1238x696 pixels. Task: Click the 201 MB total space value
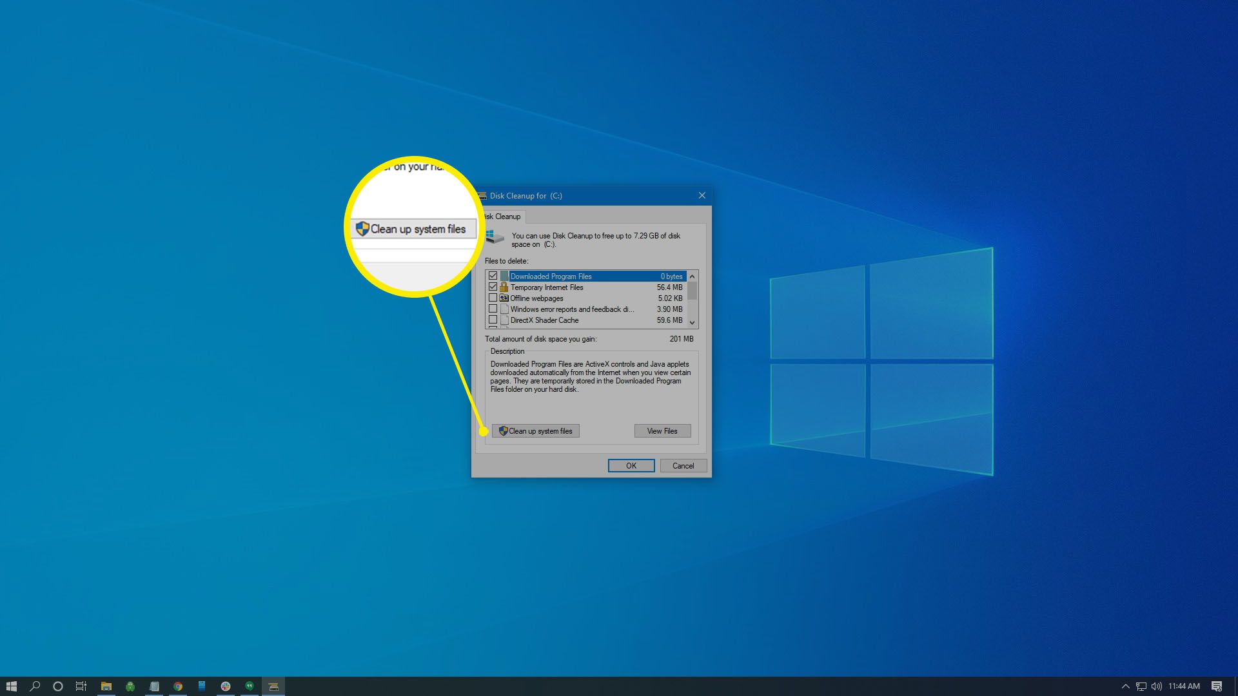682,339
